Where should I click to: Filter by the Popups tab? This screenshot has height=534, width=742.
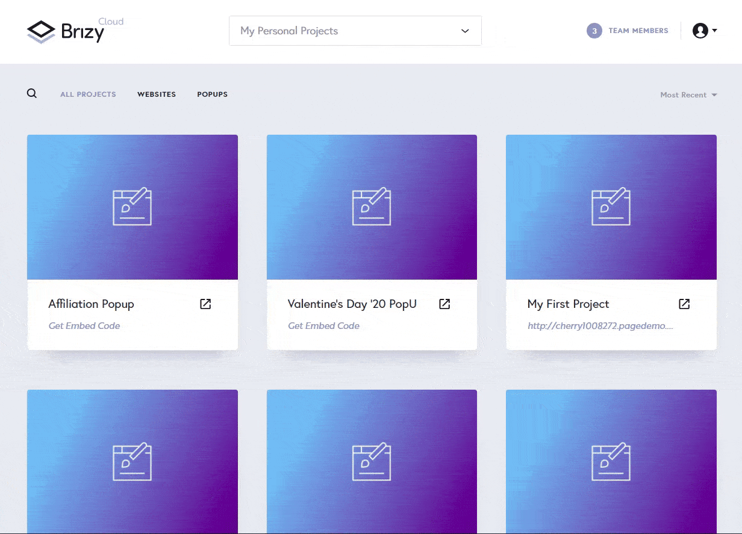coord(212,94)
